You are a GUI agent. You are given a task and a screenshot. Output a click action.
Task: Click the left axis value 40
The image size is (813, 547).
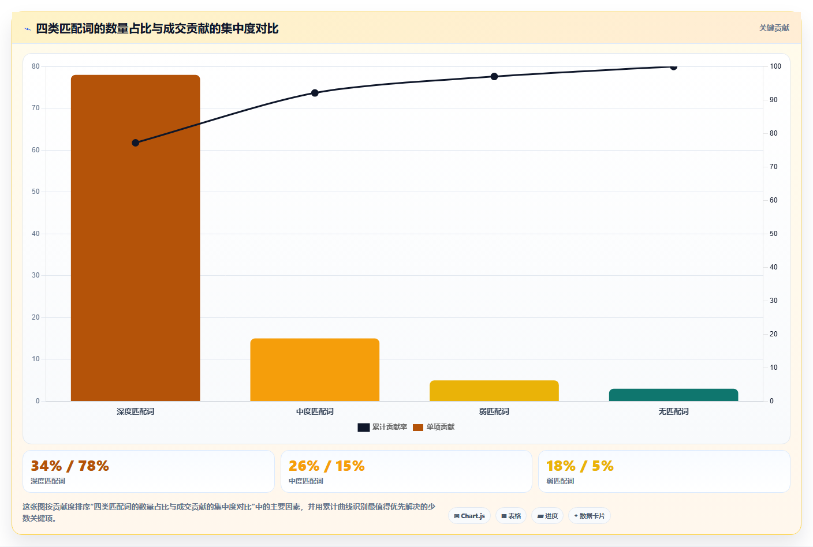36,234
